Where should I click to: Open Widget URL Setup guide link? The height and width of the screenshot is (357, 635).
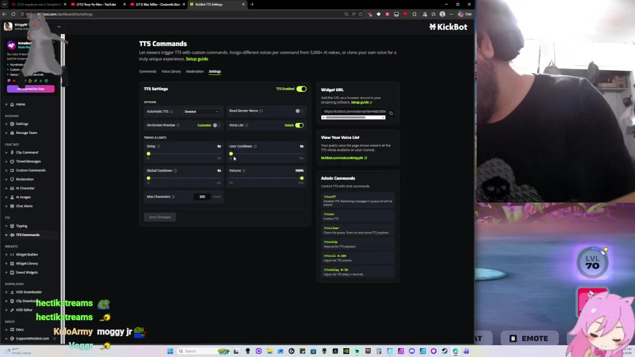(x=361, y=102)
